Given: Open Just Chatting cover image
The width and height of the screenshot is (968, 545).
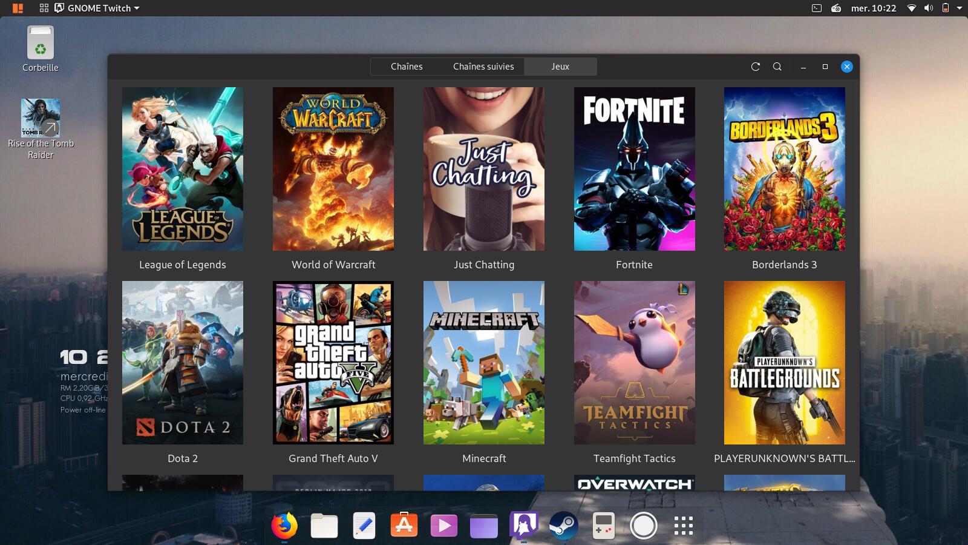Looking at the screenshot, I should [484, 169].
